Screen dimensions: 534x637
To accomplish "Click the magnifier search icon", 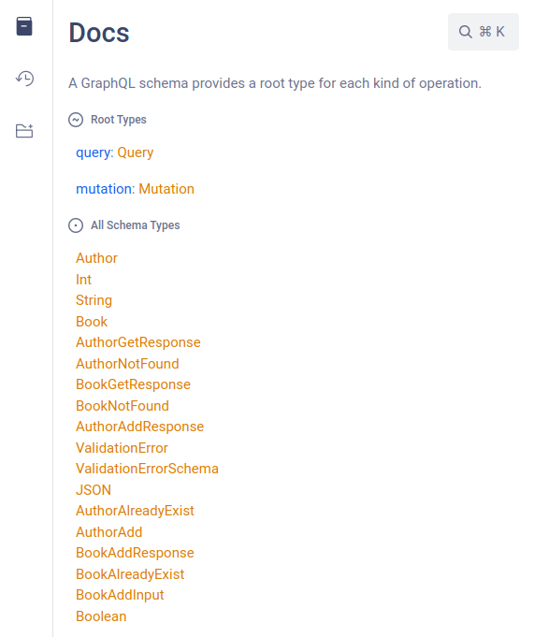I will (466, 32).
